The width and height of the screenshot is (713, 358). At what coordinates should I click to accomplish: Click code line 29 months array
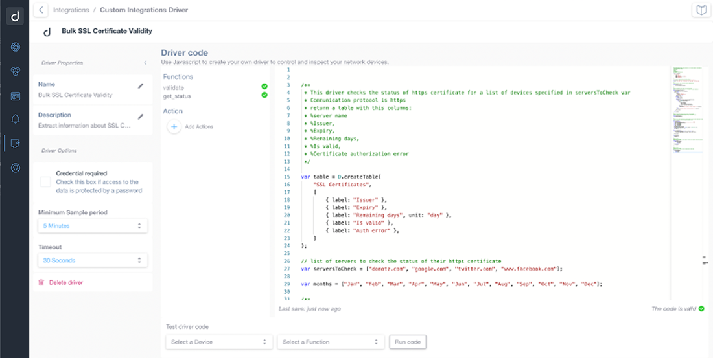(452, 284)
